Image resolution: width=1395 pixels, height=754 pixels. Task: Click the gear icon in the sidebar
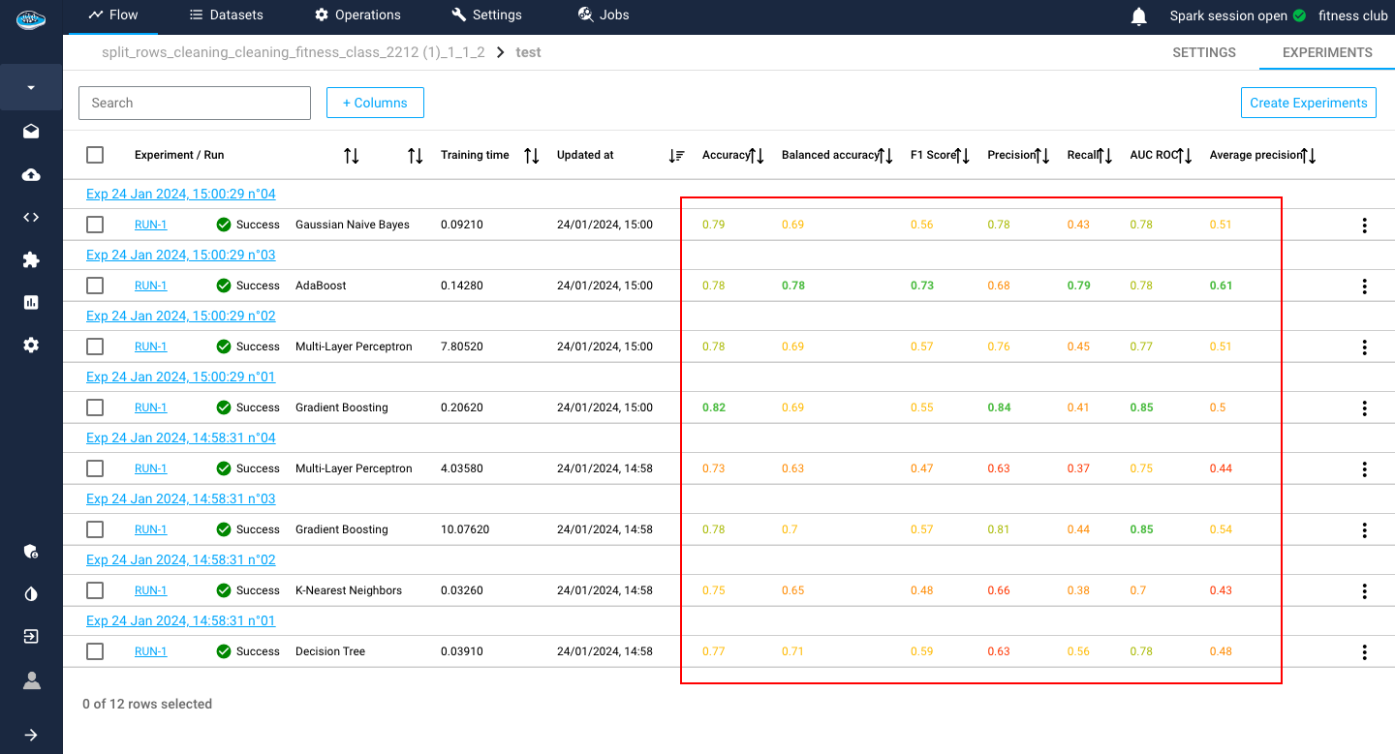(31, 345)
